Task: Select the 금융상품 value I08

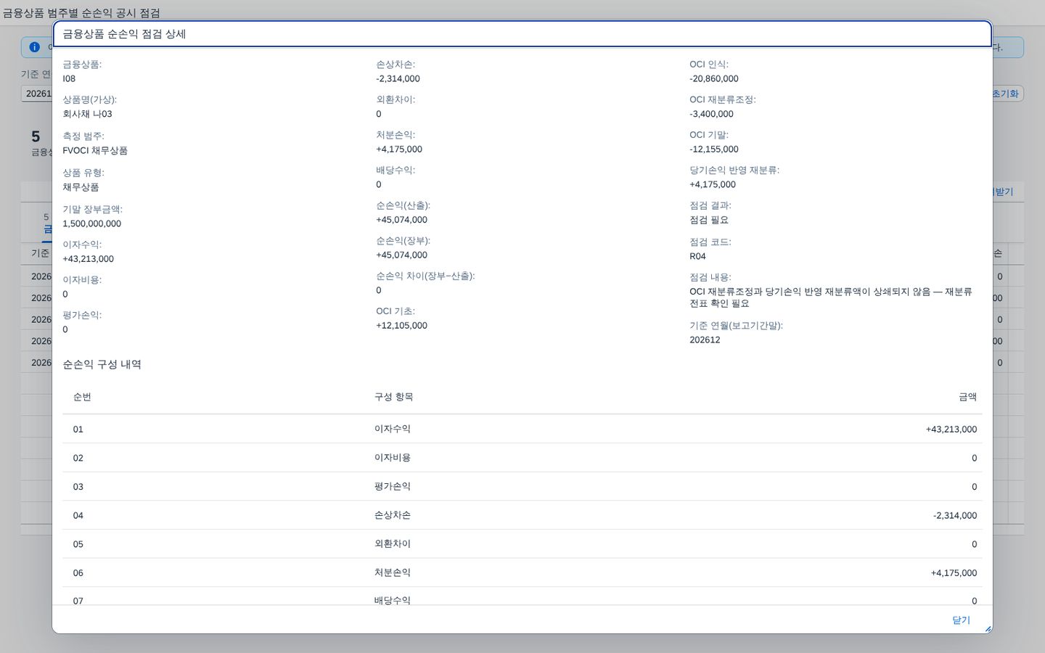Action: [69, 78]
